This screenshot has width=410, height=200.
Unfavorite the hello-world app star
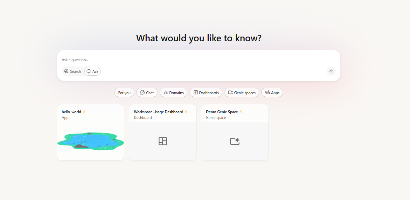(84, 112)
